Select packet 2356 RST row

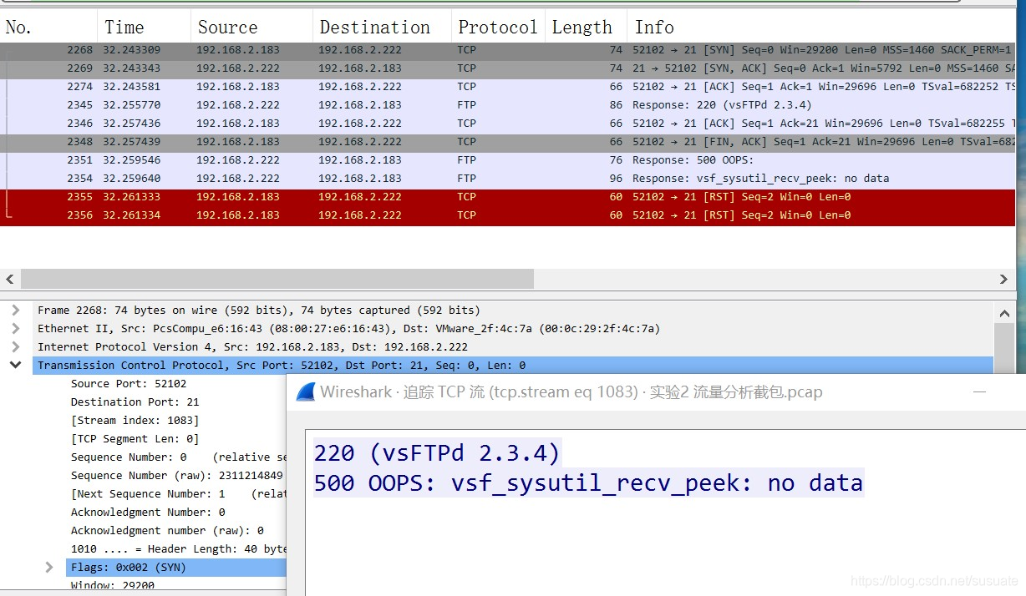click(508, 215)
